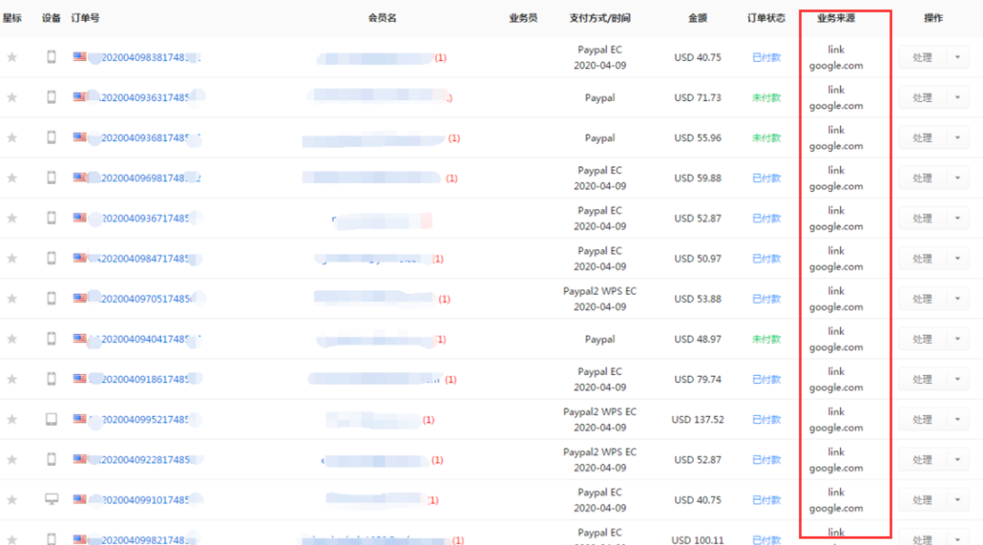Expand 处理 dropdown arrow for USD 71.73 order
The width and height of the screenshot is (983, 545).
pos(958,97)
